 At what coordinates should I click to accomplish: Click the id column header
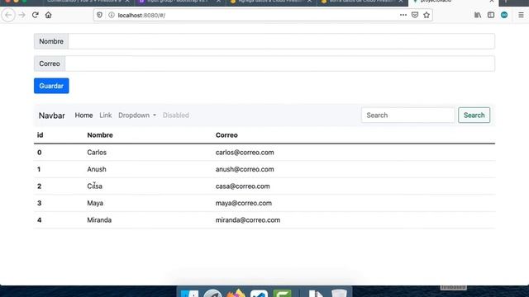(x=41, y=135)
